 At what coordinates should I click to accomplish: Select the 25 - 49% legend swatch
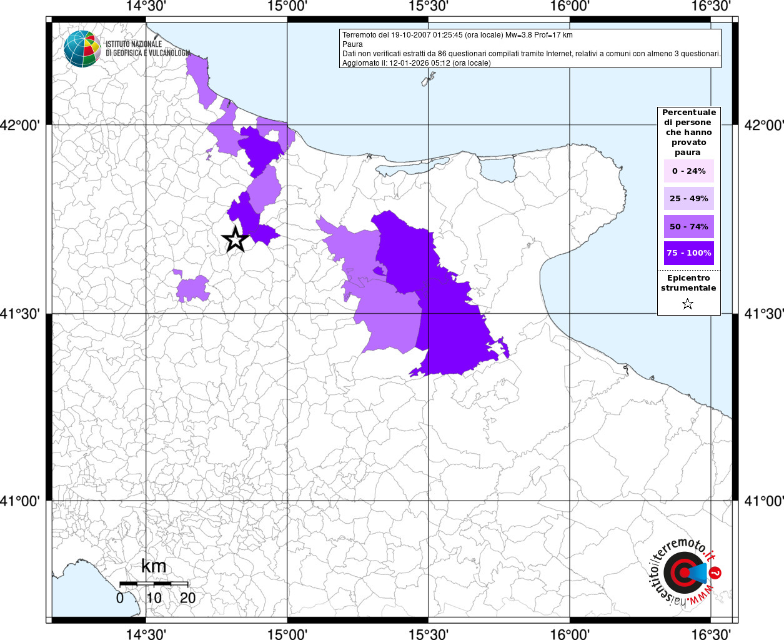(x=688, y=199)
